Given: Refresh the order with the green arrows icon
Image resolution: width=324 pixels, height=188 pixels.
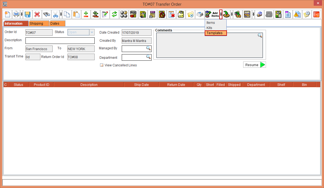Looking at the screenshot, I should [x=114, y=14].
